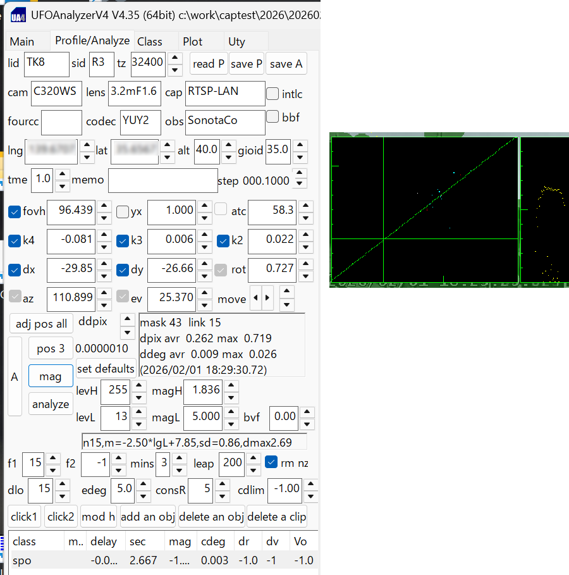Click the move left arrow
569x575 pixels.
256,299
